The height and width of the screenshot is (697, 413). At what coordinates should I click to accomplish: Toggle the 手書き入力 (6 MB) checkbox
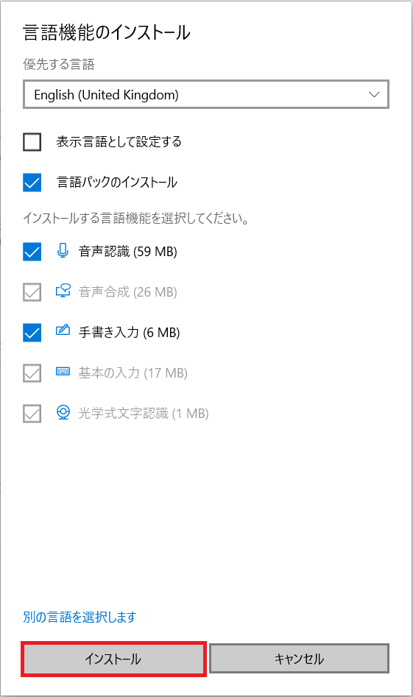32,333
